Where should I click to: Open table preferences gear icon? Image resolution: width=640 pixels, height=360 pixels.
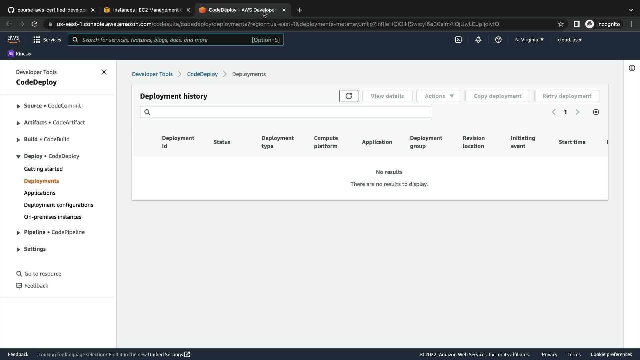(x=596, y=112)
